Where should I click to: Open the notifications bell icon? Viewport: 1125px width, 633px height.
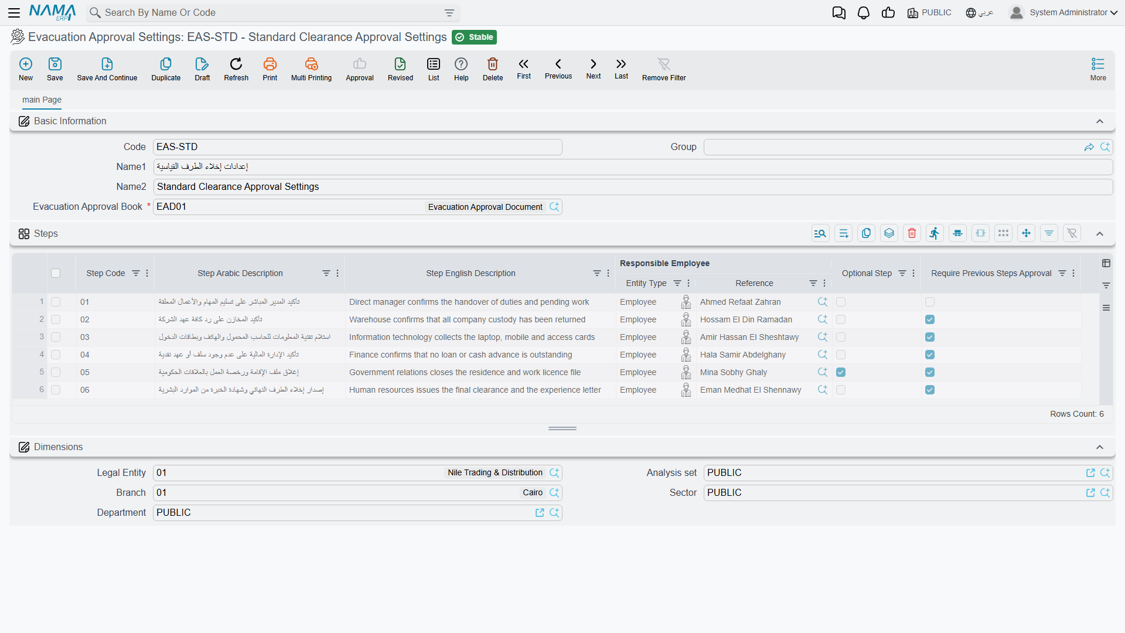863,12
